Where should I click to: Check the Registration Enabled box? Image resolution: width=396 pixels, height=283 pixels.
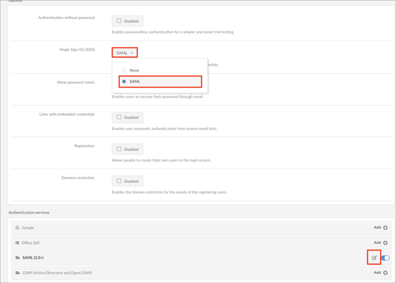[119, 149]
